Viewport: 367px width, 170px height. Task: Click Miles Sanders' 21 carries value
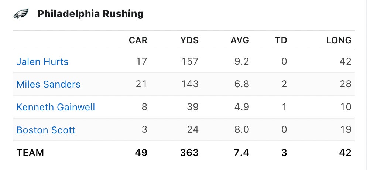[141, 84]
